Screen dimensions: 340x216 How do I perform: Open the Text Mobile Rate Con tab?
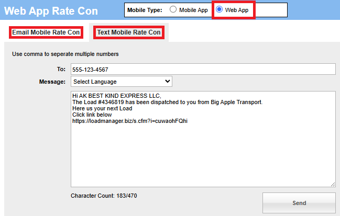129,32
